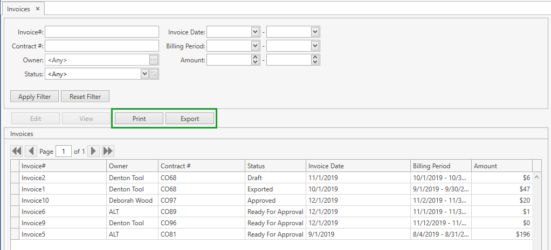This screenshot has height=250, width=551.
Task: Click the reset icon beside Status
Action: point(154,74)
